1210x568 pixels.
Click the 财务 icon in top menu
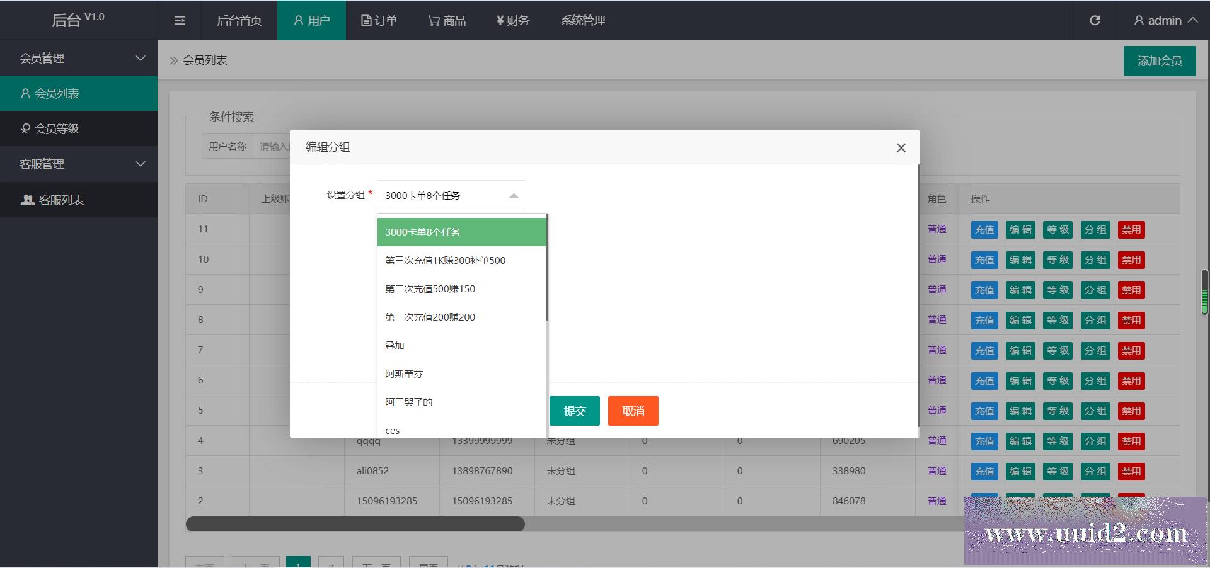[x=512, y=20]
